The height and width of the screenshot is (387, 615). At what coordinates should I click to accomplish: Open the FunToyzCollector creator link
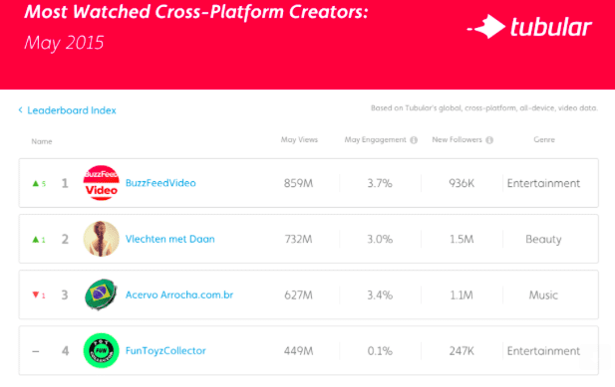pyautogui.click(x=165, y=350)
